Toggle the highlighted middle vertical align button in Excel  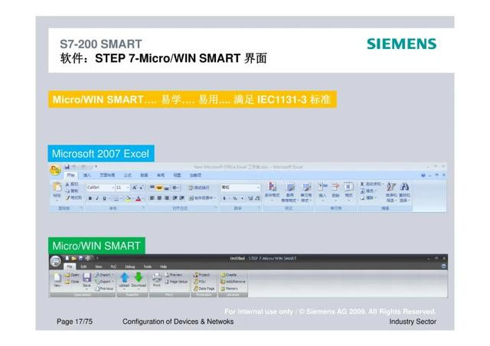[159, 188]
